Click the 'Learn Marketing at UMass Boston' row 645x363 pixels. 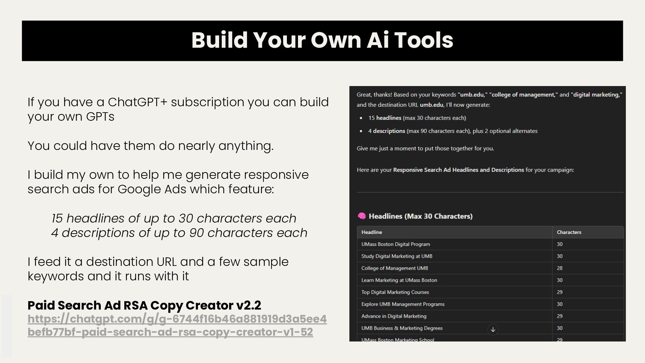(399, 280)
